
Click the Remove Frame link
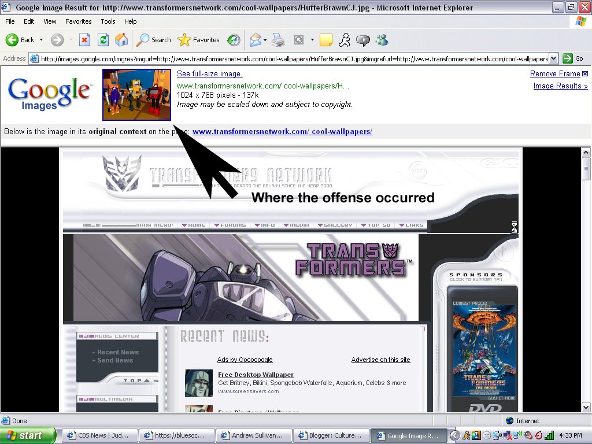pyautogui.click(x=555, y=74)
